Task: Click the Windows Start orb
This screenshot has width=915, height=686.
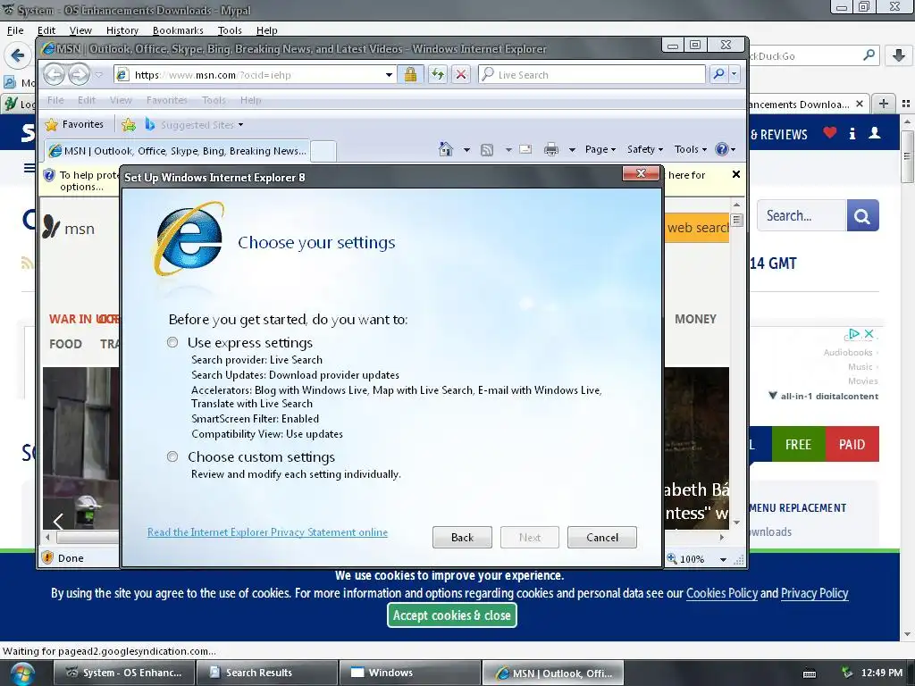Action: [x=21, y=673]
